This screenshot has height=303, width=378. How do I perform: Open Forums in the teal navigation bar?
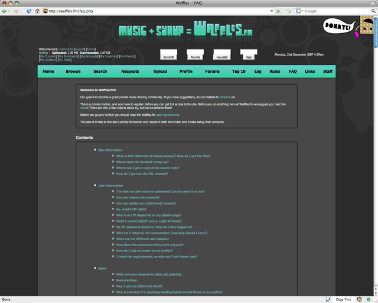pos(213,71)
